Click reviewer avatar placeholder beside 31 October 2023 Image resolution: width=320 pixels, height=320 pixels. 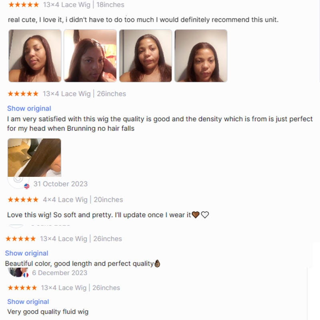tap(18, 182)
